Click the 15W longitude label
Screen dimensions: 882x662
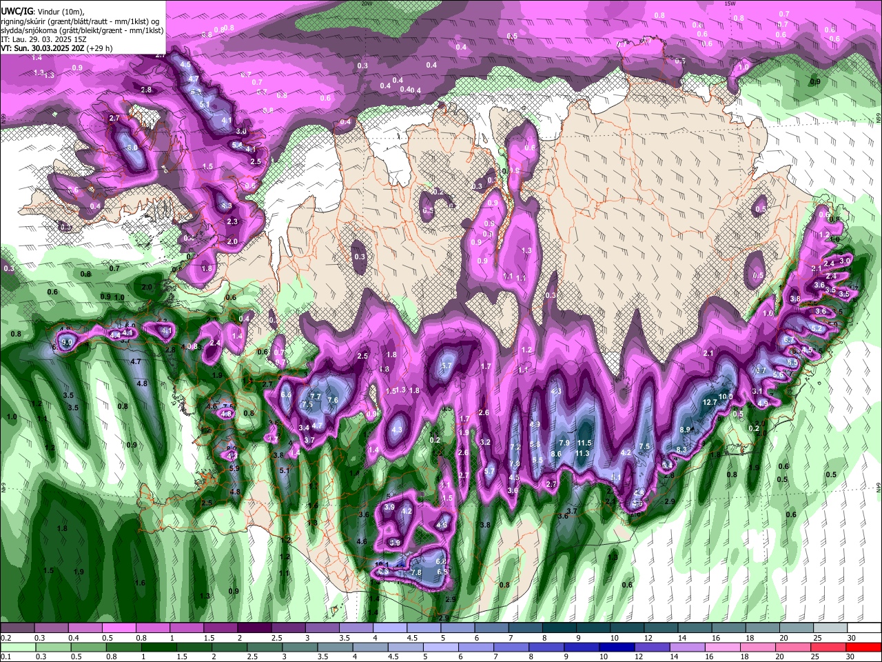tap(730, 3)
